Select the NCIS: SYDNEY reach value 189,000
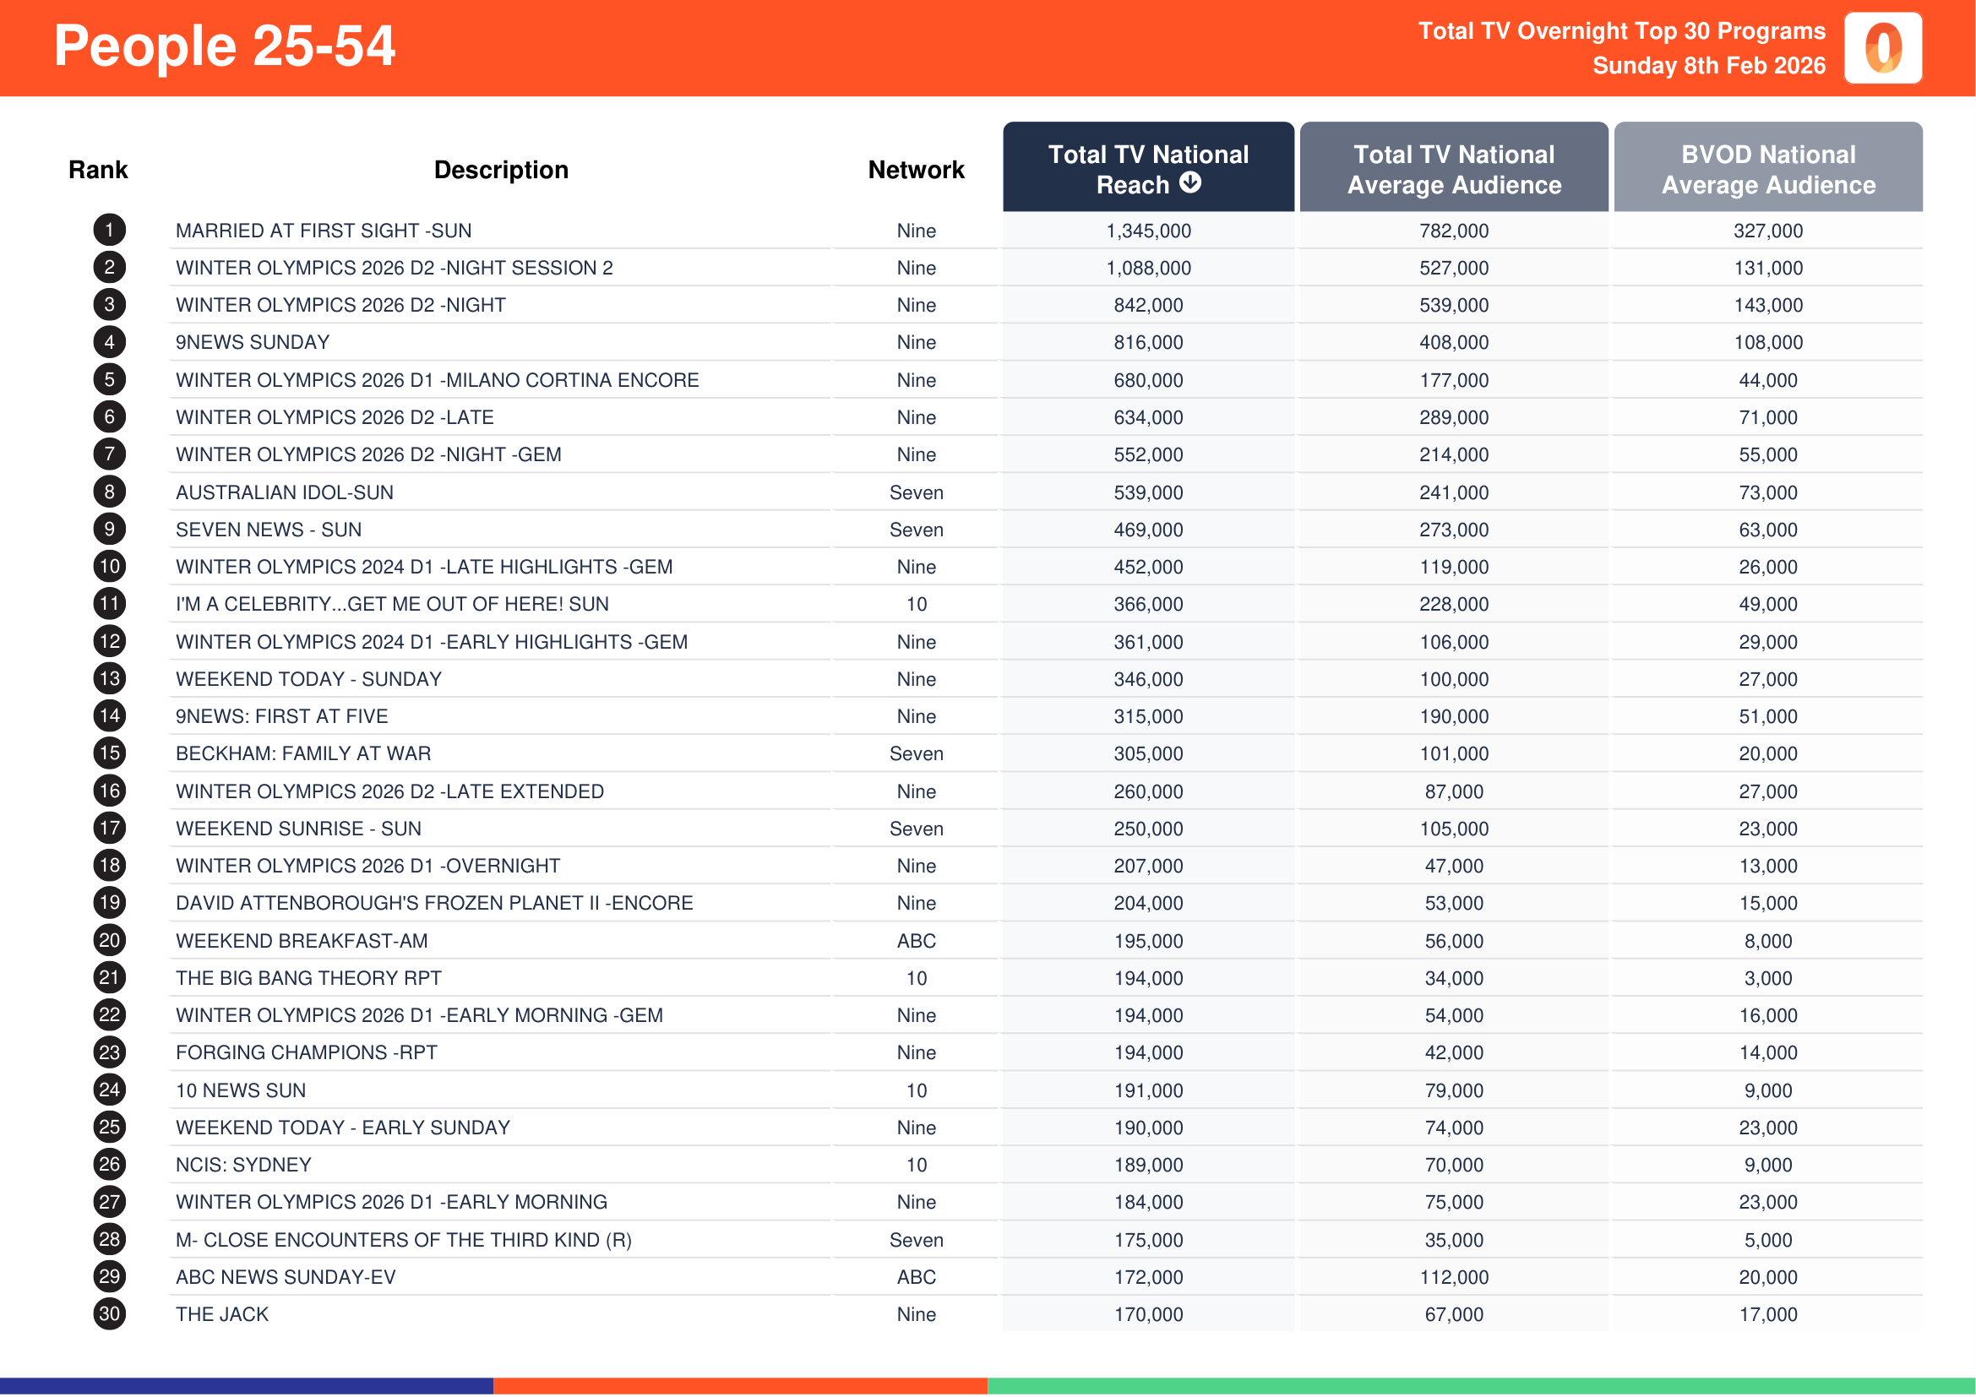The width and height of the screenshot is (1976, 1397). 1148,1165
